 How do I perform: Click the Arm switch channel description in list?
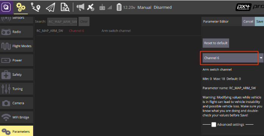(116, 31)
